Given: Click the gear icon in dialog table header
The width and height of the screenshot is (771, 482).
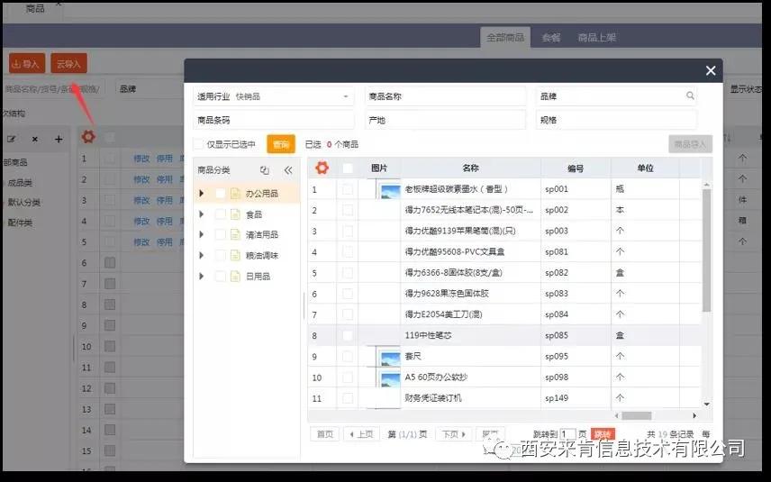Looking at the screenshot, I should [x=322, y=168].
